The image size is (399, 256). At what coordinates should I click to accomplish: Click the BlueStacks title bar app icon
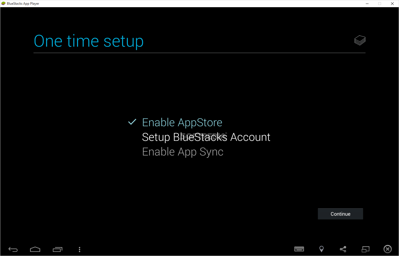point(3,4)
